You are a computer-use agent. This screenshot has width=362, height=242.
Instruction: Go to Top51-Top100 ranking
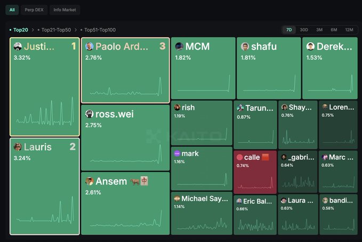[x=100, y=30]
